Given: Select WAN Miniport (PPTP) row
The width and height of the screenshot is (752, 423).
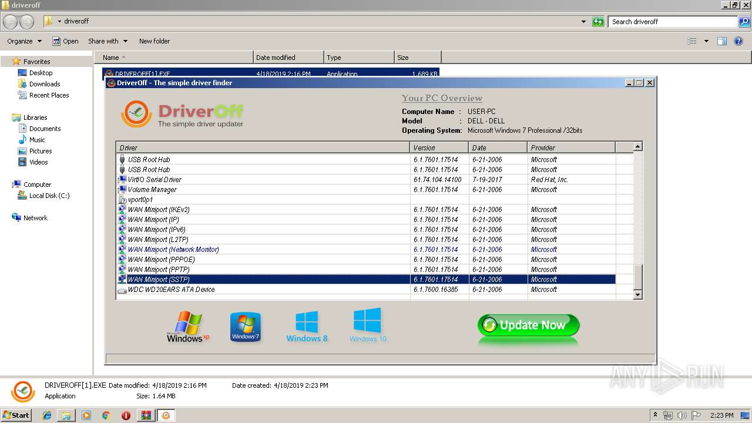Looking at the screenshot, I should point(366,270).
